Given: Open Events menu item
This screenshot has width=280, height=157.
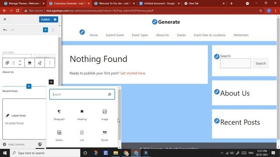Looking at the screenshot, I should click(181, 35).
